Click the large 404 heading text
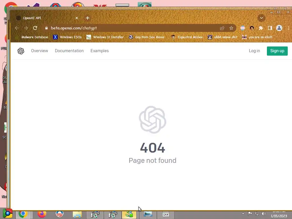The image size is (292, 219). (153, 148)
